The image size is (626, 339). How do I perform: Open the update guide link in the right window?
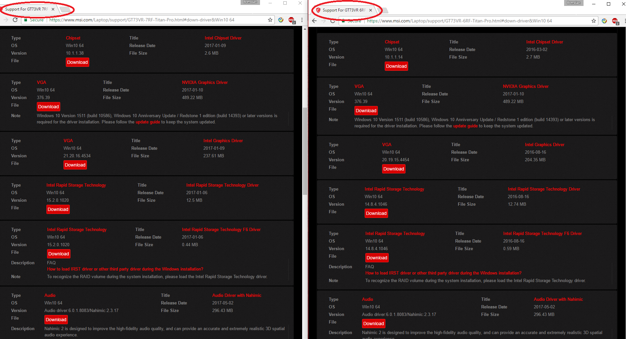pos(465,126)
